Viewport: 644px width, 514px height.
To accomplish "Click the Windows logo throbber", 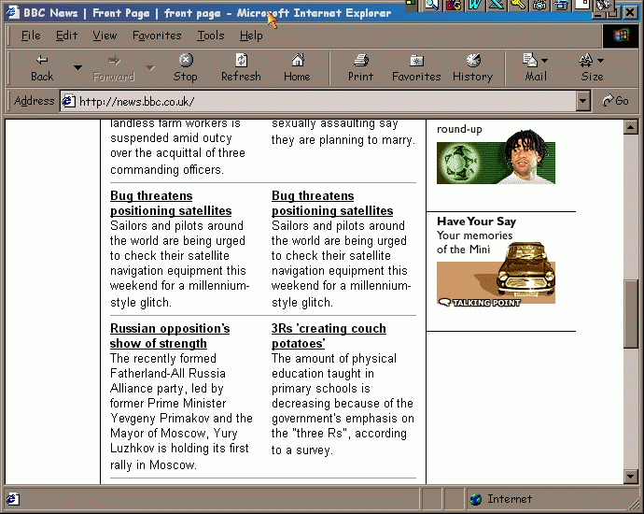I will pos(621,36).
